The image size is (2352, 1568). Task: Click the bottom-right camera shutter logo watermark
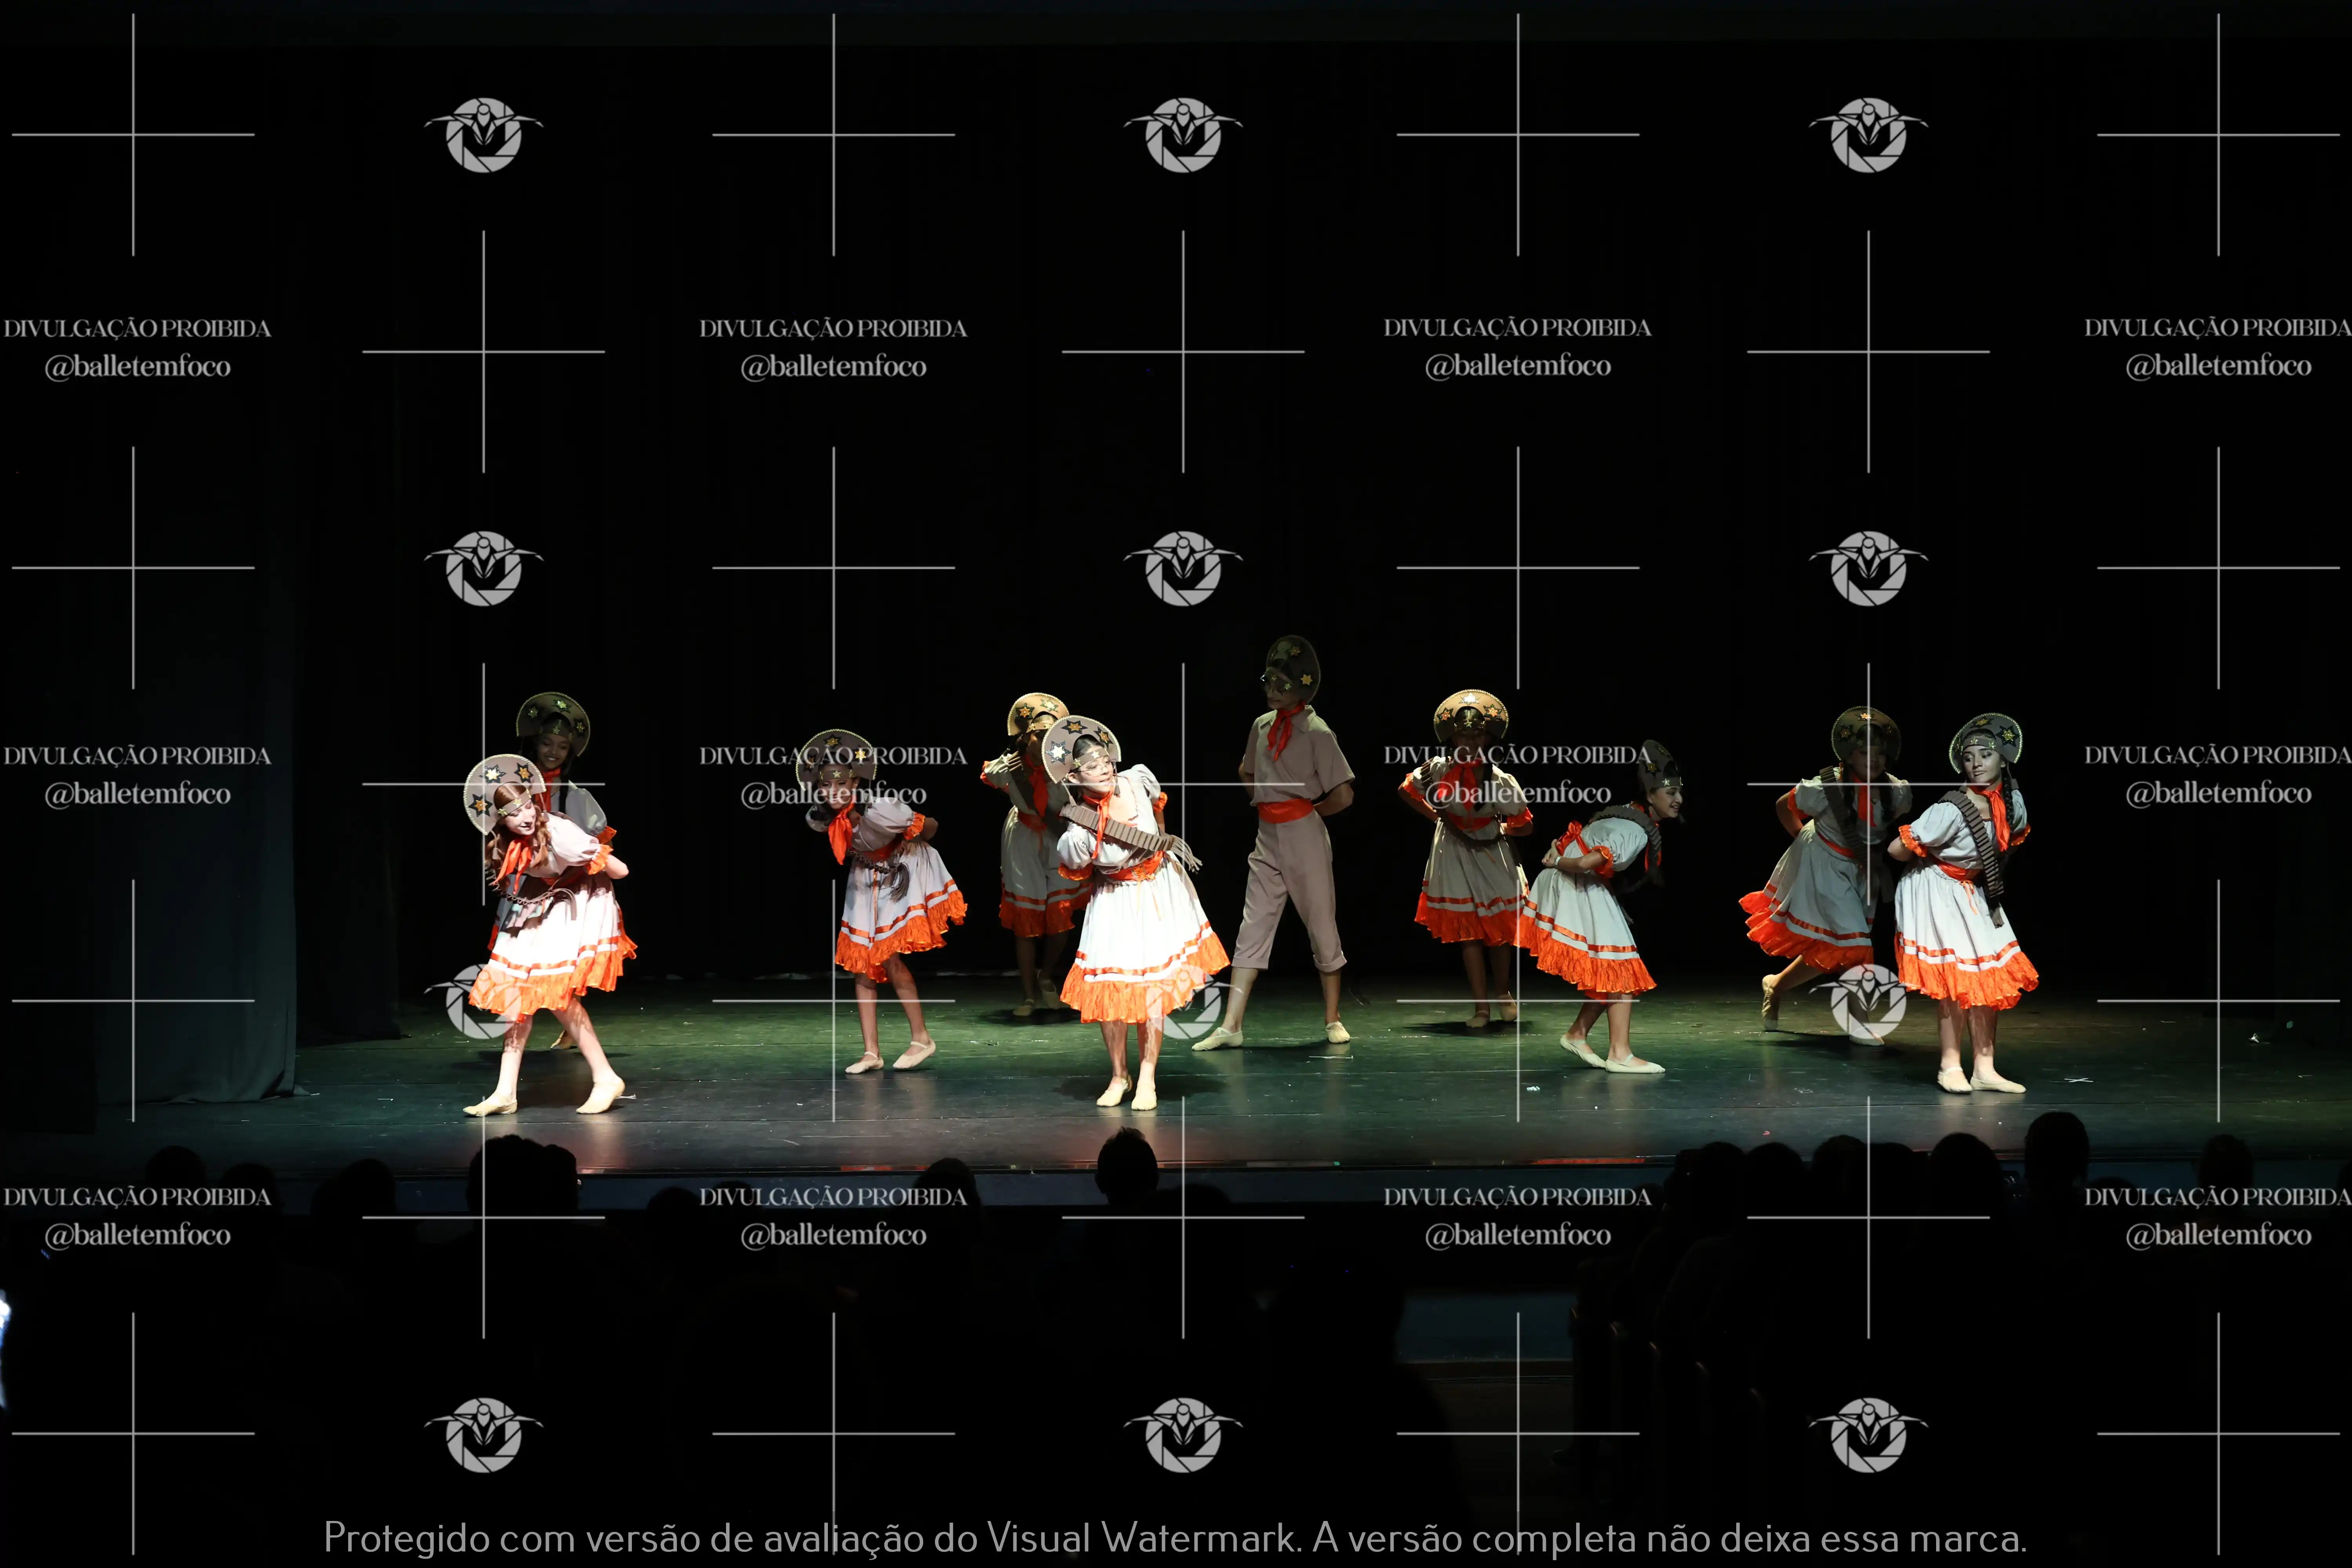pos(1868,1435)
